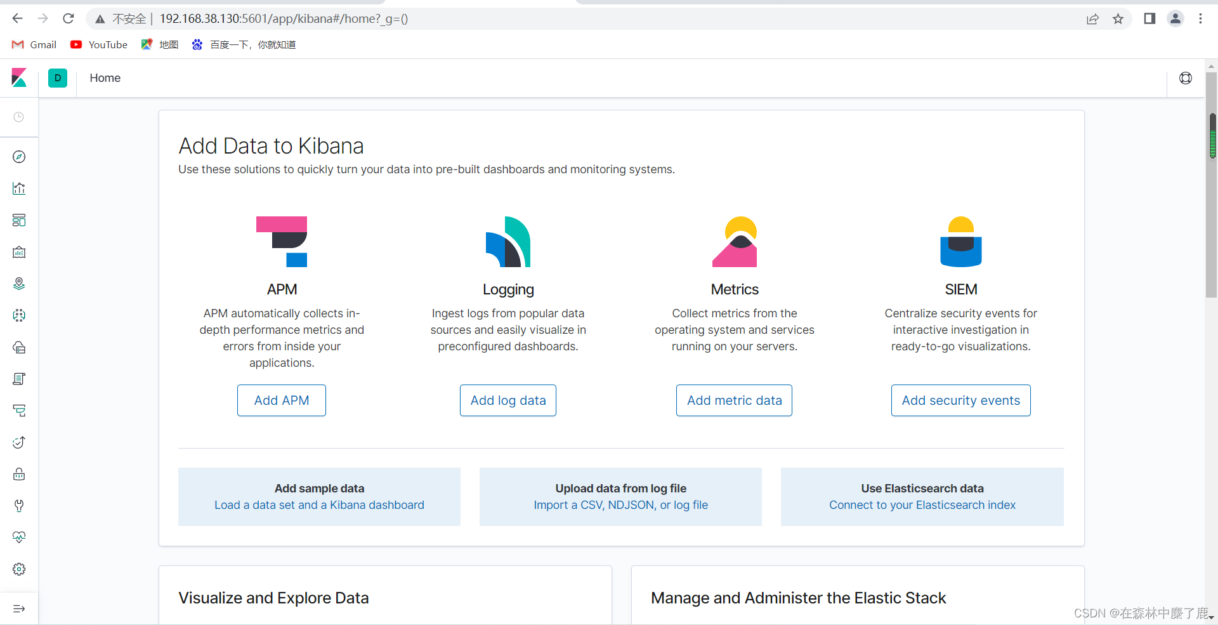Open the 地图 maps bookmark
Viewport: 1218px width, 625px height.
point(160,44)
